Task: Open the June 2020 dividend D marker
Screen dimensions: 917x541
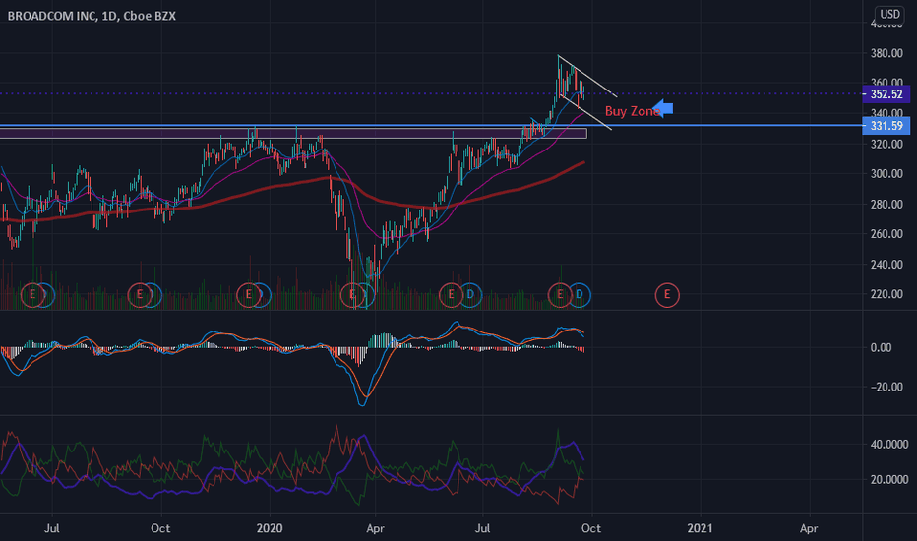Action: click(x=470, y=295)
